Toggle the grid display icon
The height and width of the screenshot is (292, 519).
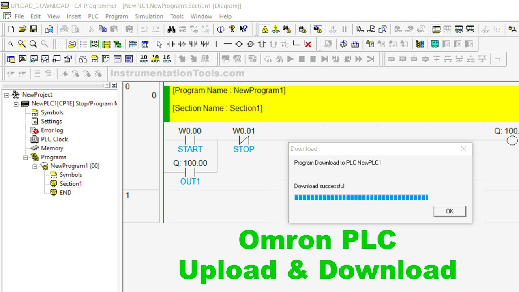60,44
